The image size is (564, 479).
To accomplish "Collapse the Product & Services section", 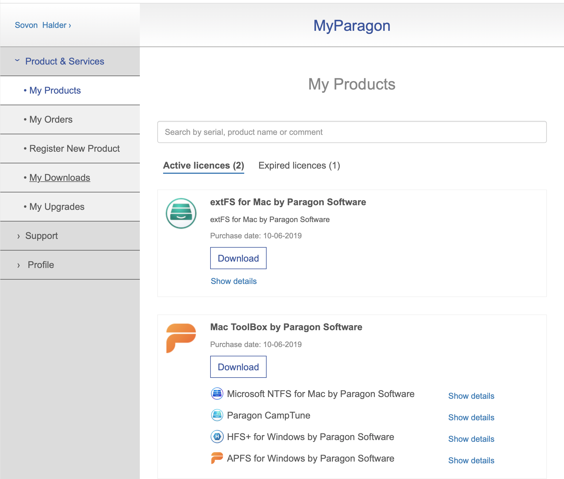I will pyautogui.click(x=65, y=61).
